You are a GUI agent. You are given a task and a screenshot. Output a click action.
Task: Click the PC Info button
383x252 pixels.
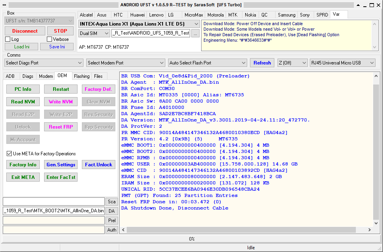pos(23,89)
